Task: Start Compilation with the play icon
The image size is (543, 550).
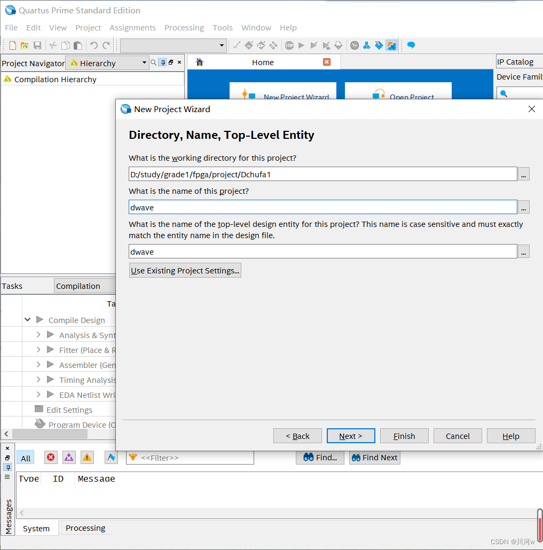Action: 301,45
